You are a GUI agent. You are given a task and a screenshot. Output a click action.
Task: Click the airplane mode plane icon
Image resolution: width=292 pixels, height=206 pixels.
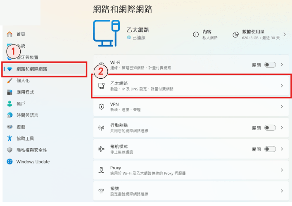101,149
